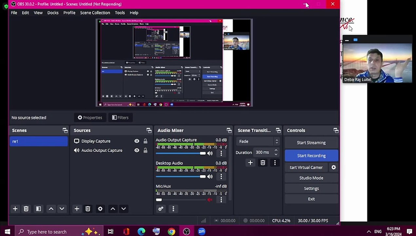Open Audio Output Capture three-dot options
The image size is (416, 236).
[x=221, y=153]
